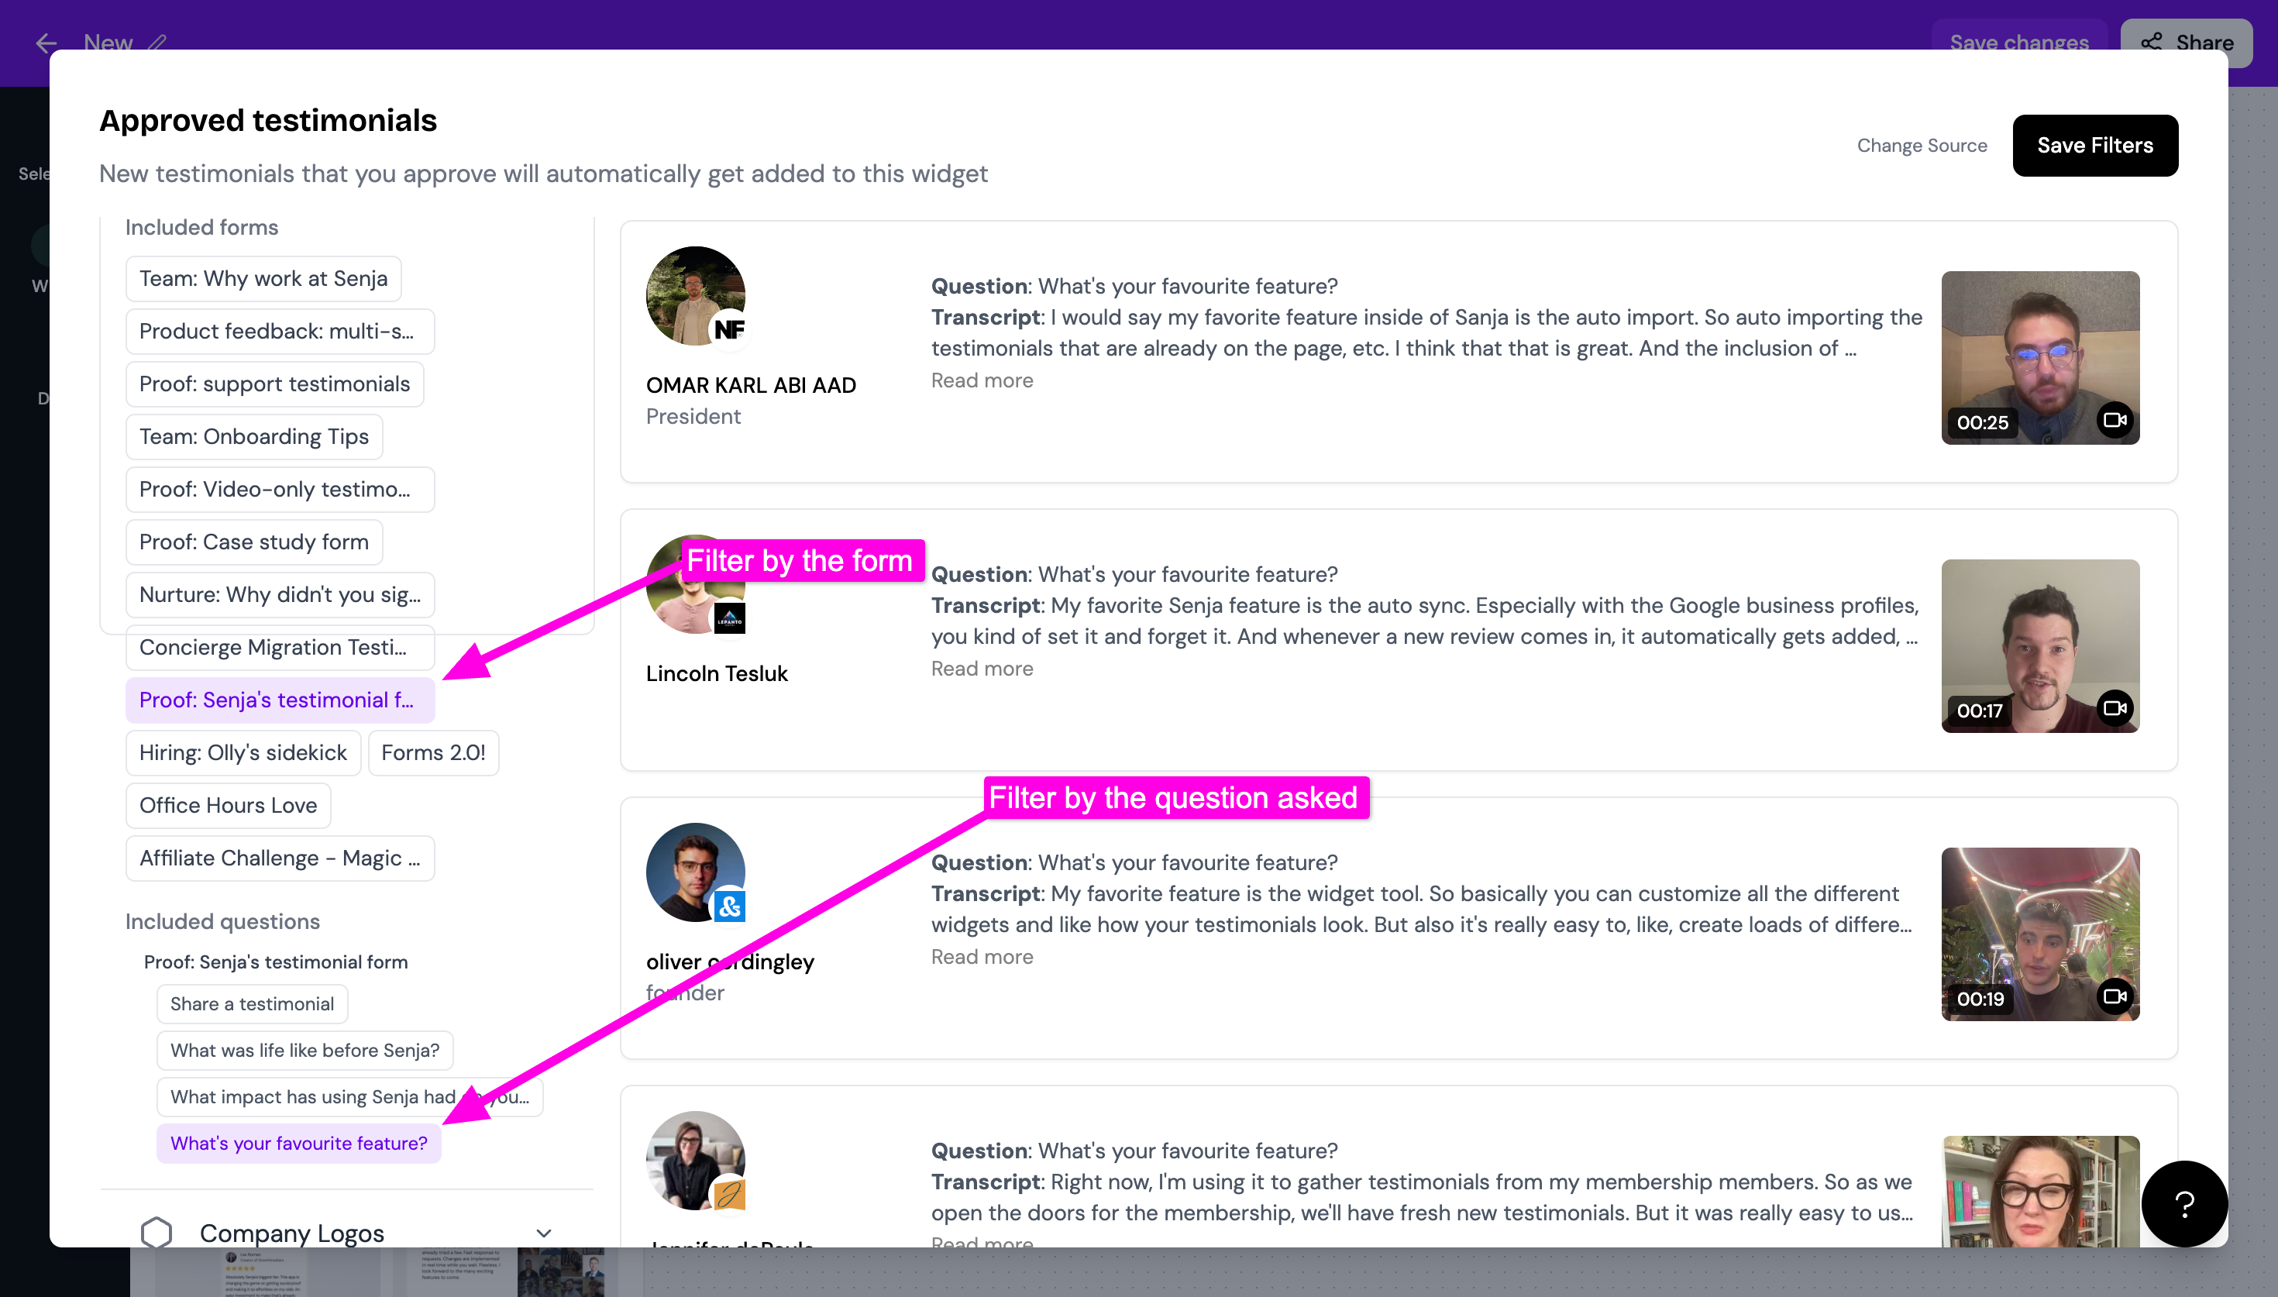Click the pencil rename icon beside New
The height and width of the screenshot is (1297, 2278).
[x=157, y=42]
